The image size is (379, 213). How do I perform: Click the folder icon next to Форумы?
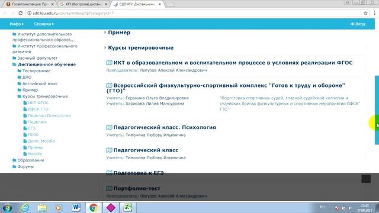[x=14, y=166]
